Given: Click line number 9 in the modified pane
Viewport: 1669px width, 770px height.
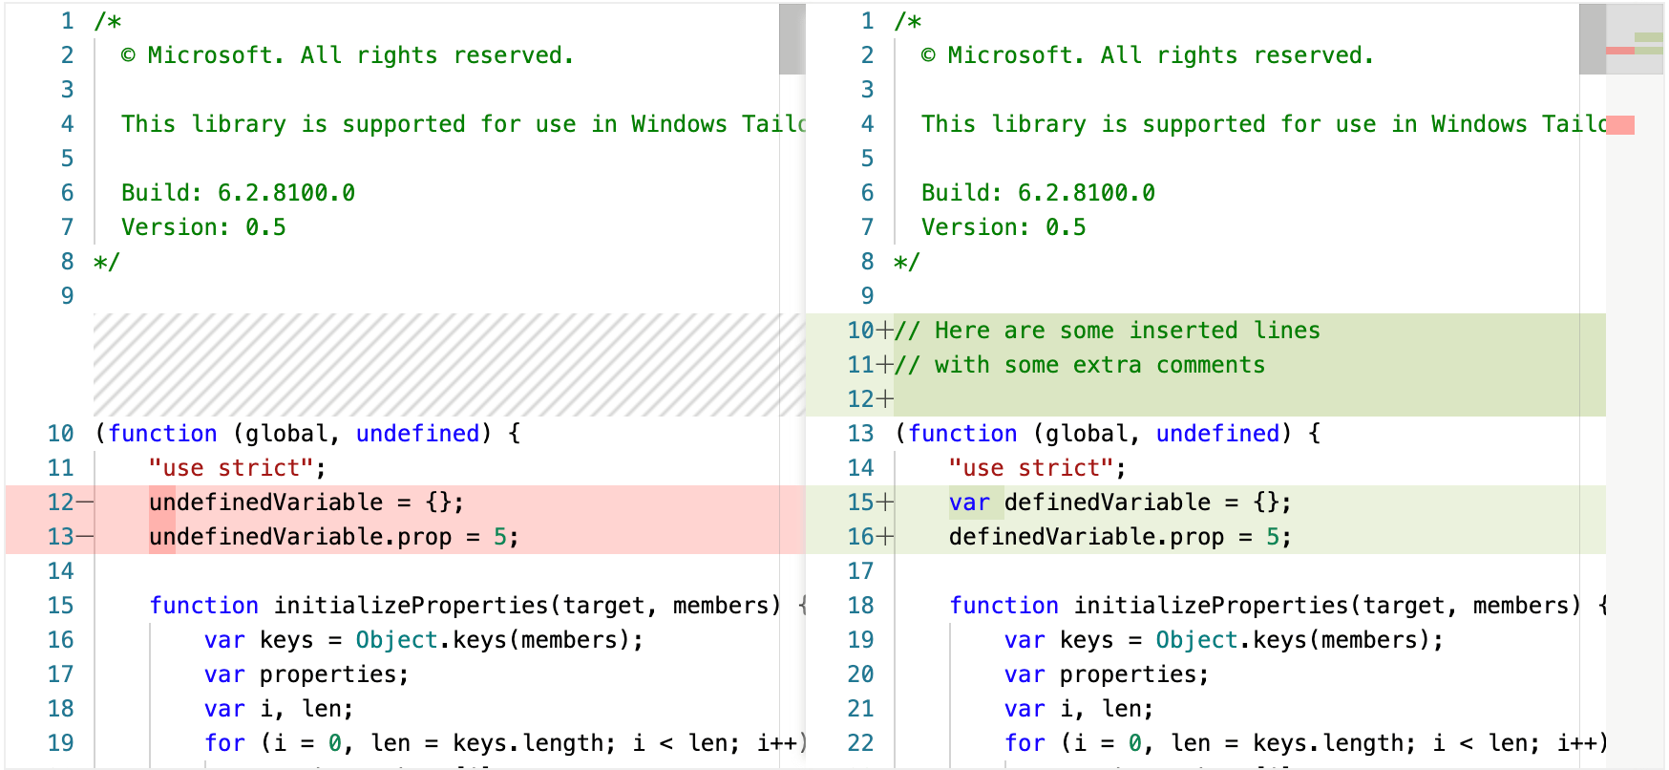Looking at the screenshot, I should click(867, 296).
